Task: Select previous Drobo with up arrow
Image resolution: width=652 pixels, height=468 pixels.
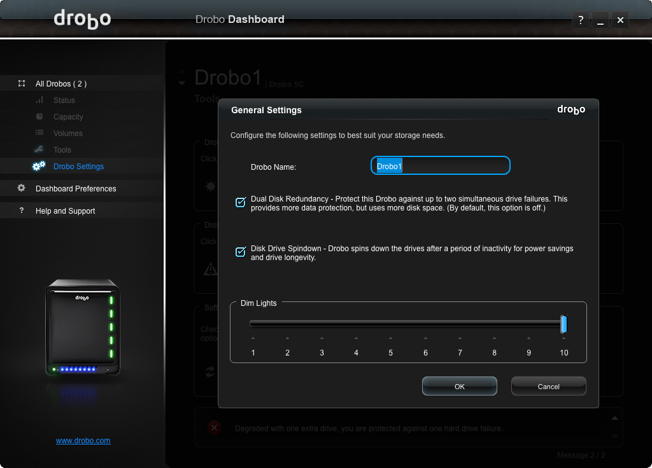Action: point(182,72)
